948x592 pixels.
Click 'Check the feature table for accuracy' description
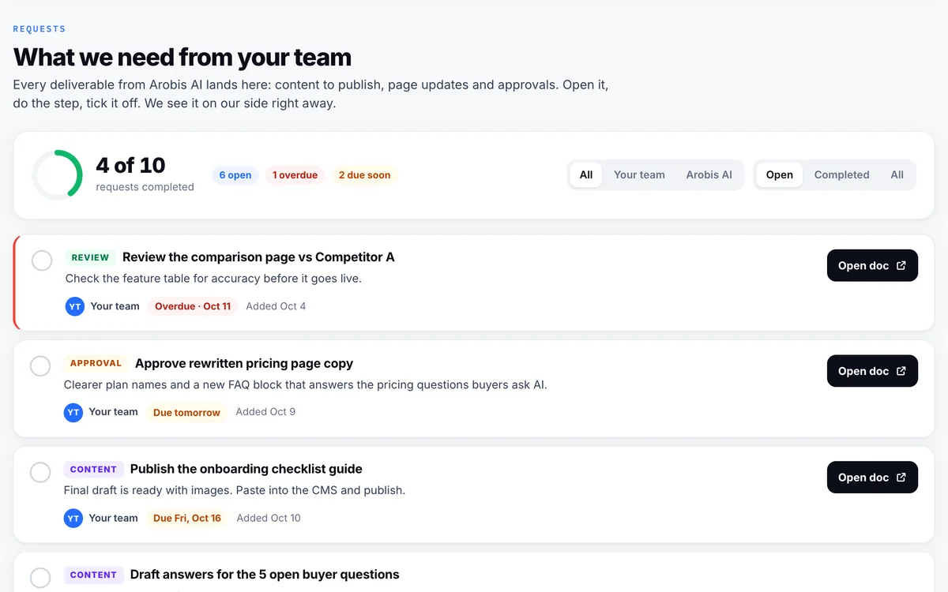213,279
